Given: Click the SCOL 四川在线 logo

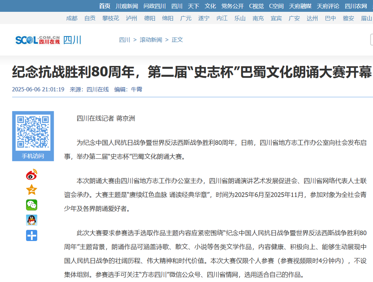Looking at the screenshot, I should pyautogui.click(x=37, y=40).
